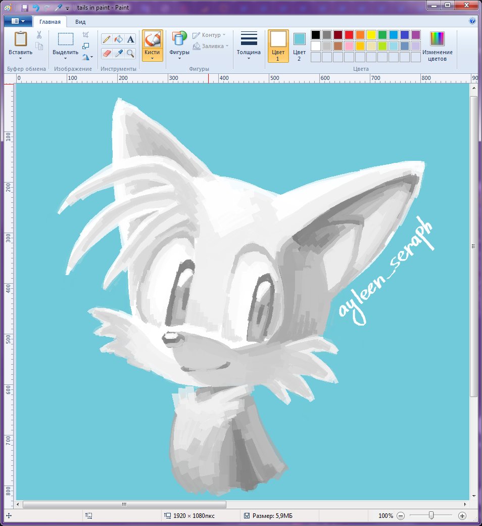Click the vertical scrollbar up arrow
482x526 pixels.
(x=473, y=88)
